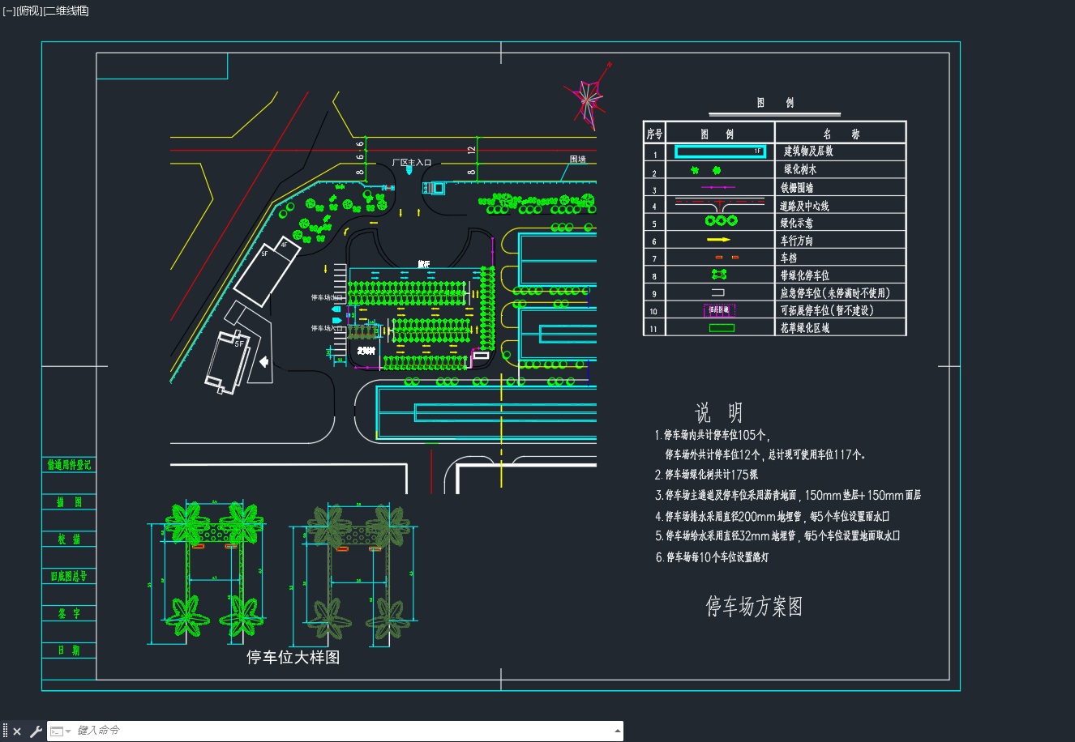Select the 车行方向 legend text
This screenshot has height=742, width=1075.
click(x=797, y=241)
